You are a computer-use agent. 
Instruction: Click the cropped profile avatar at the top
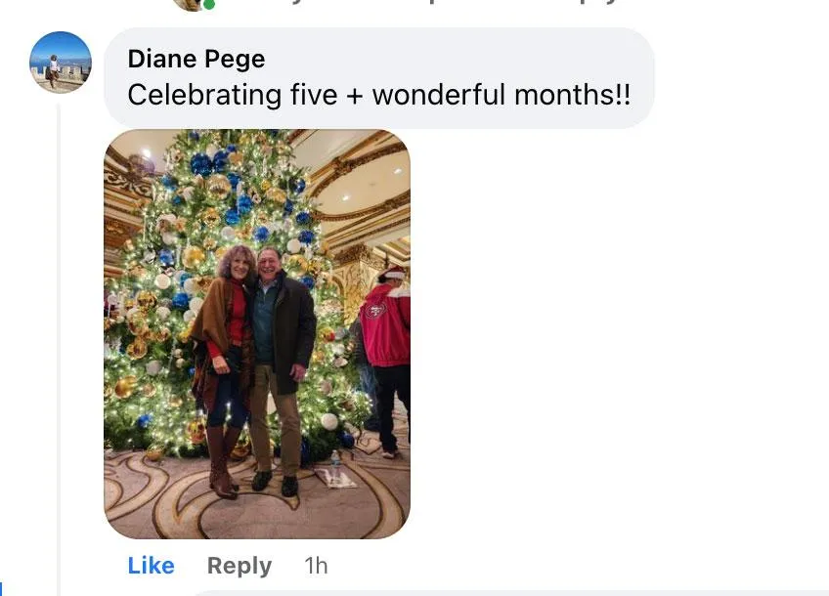[190, 4]
